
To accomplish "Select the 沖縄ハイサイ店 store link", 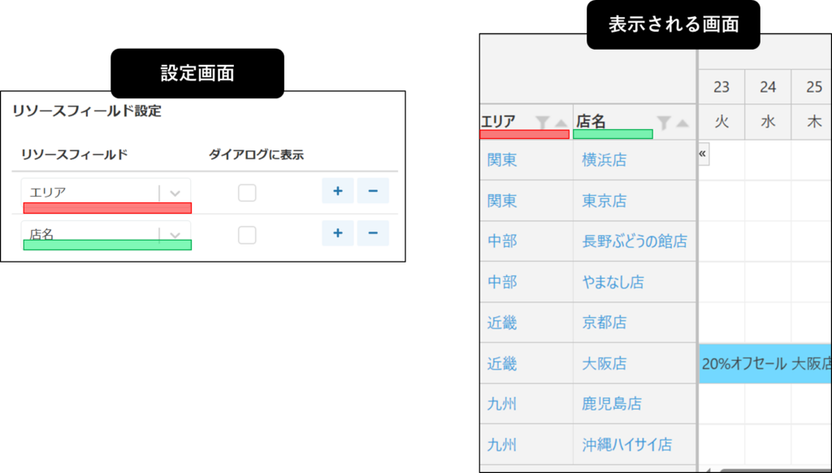I will 626,445.
